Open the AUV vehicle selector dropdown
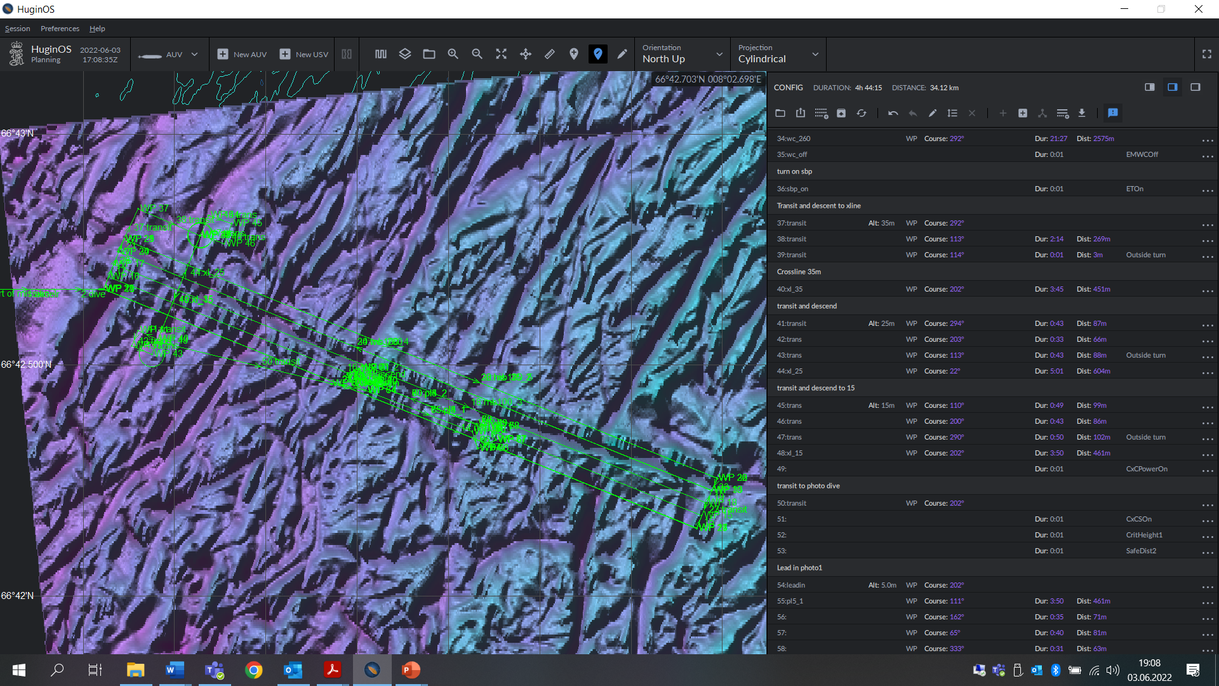1219x686 pixels. 194,54
